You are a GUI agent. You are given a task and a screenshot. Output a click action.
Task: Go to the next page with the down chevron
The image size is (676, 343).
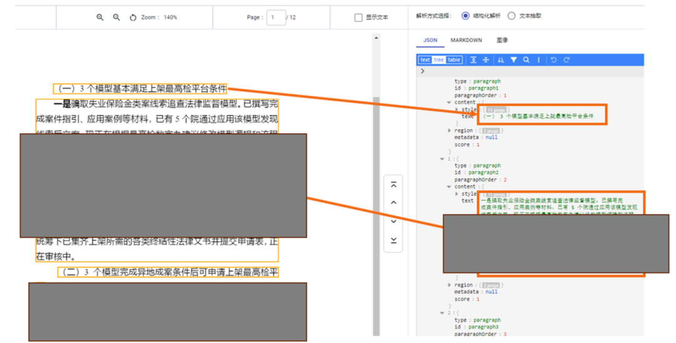(394, 221)
